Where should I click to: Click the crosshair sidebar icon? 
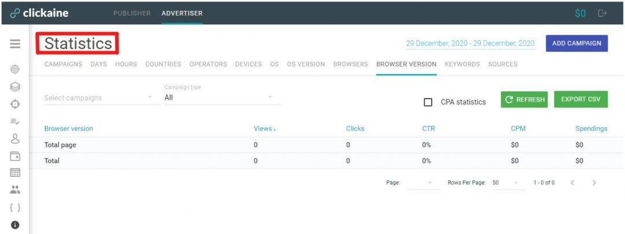(15, 105)
